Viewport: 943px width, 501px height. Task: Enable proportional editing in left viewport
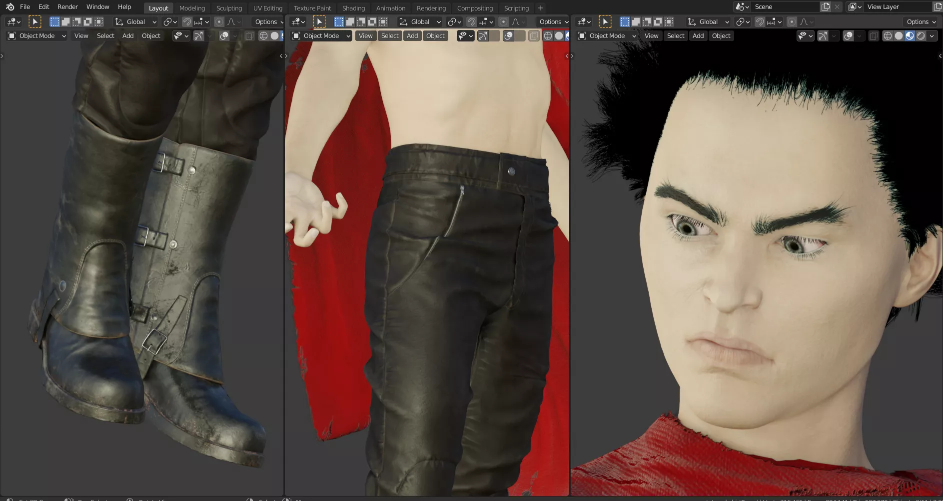219,22
